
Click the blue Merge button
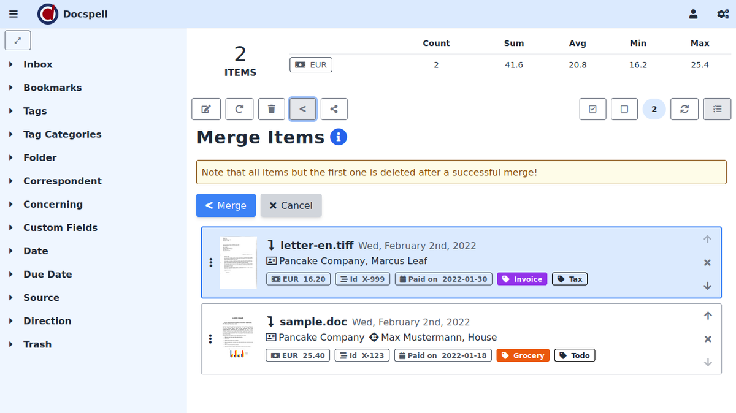[226, 205]
